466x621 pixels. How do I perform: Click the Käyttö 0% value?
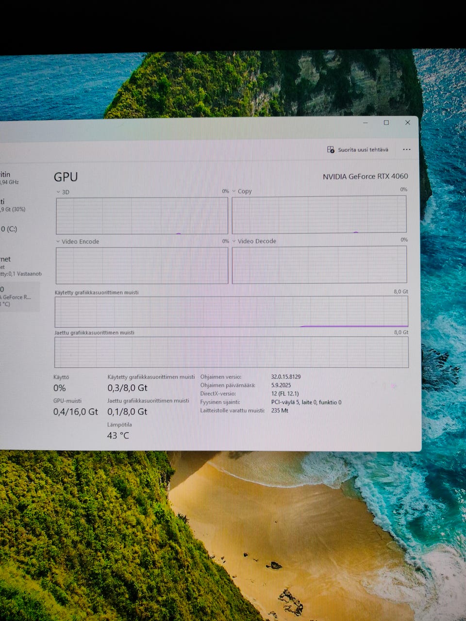point(60,388)
